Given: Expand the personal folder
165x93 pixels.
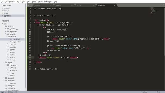Looking at the screenshot, I should coord(4,78).
